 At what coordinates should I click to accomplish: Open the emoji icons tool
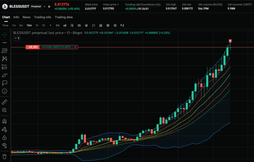(x=5, y=91)
